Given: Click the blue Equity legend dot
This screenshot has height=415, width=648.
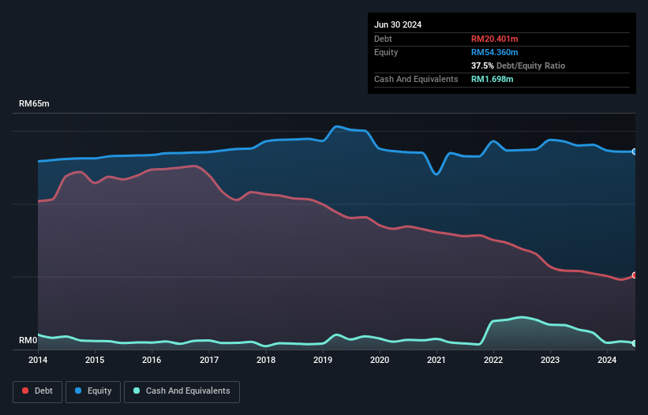Looking at the screenshot, I should [78, 391].
